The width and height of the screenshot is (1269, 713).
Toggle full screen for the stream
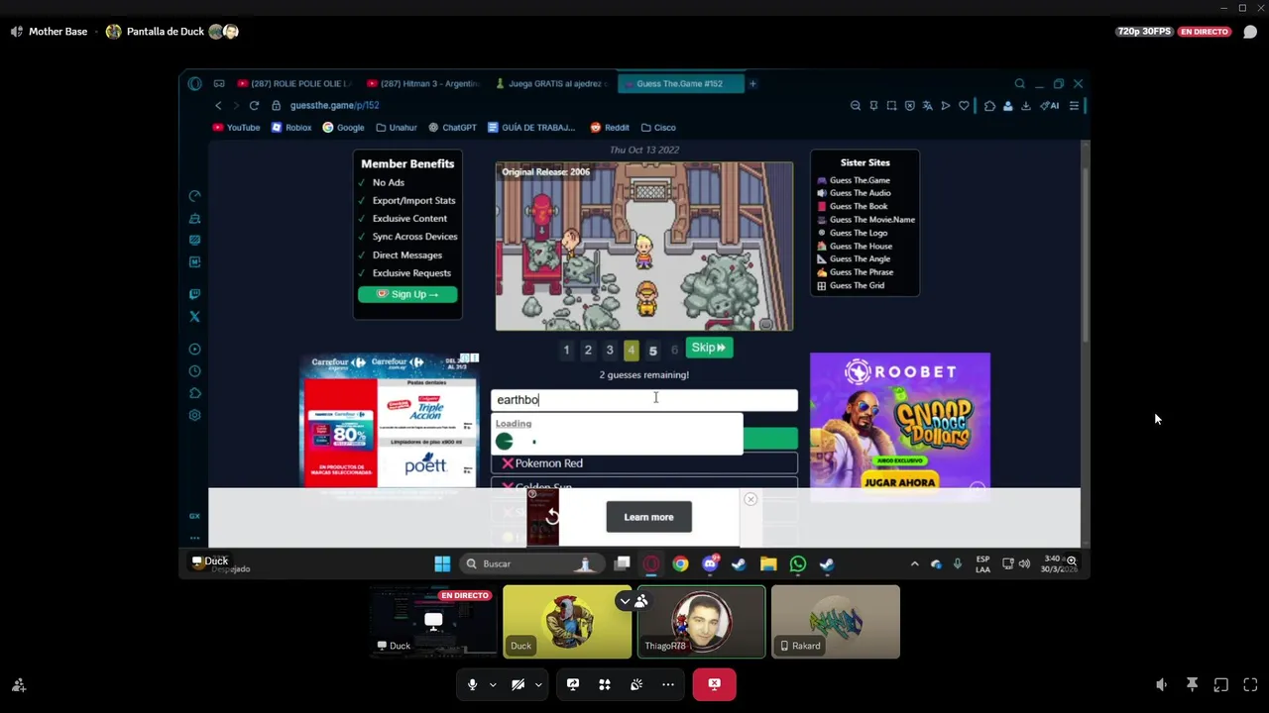[x=1250, y=684]
